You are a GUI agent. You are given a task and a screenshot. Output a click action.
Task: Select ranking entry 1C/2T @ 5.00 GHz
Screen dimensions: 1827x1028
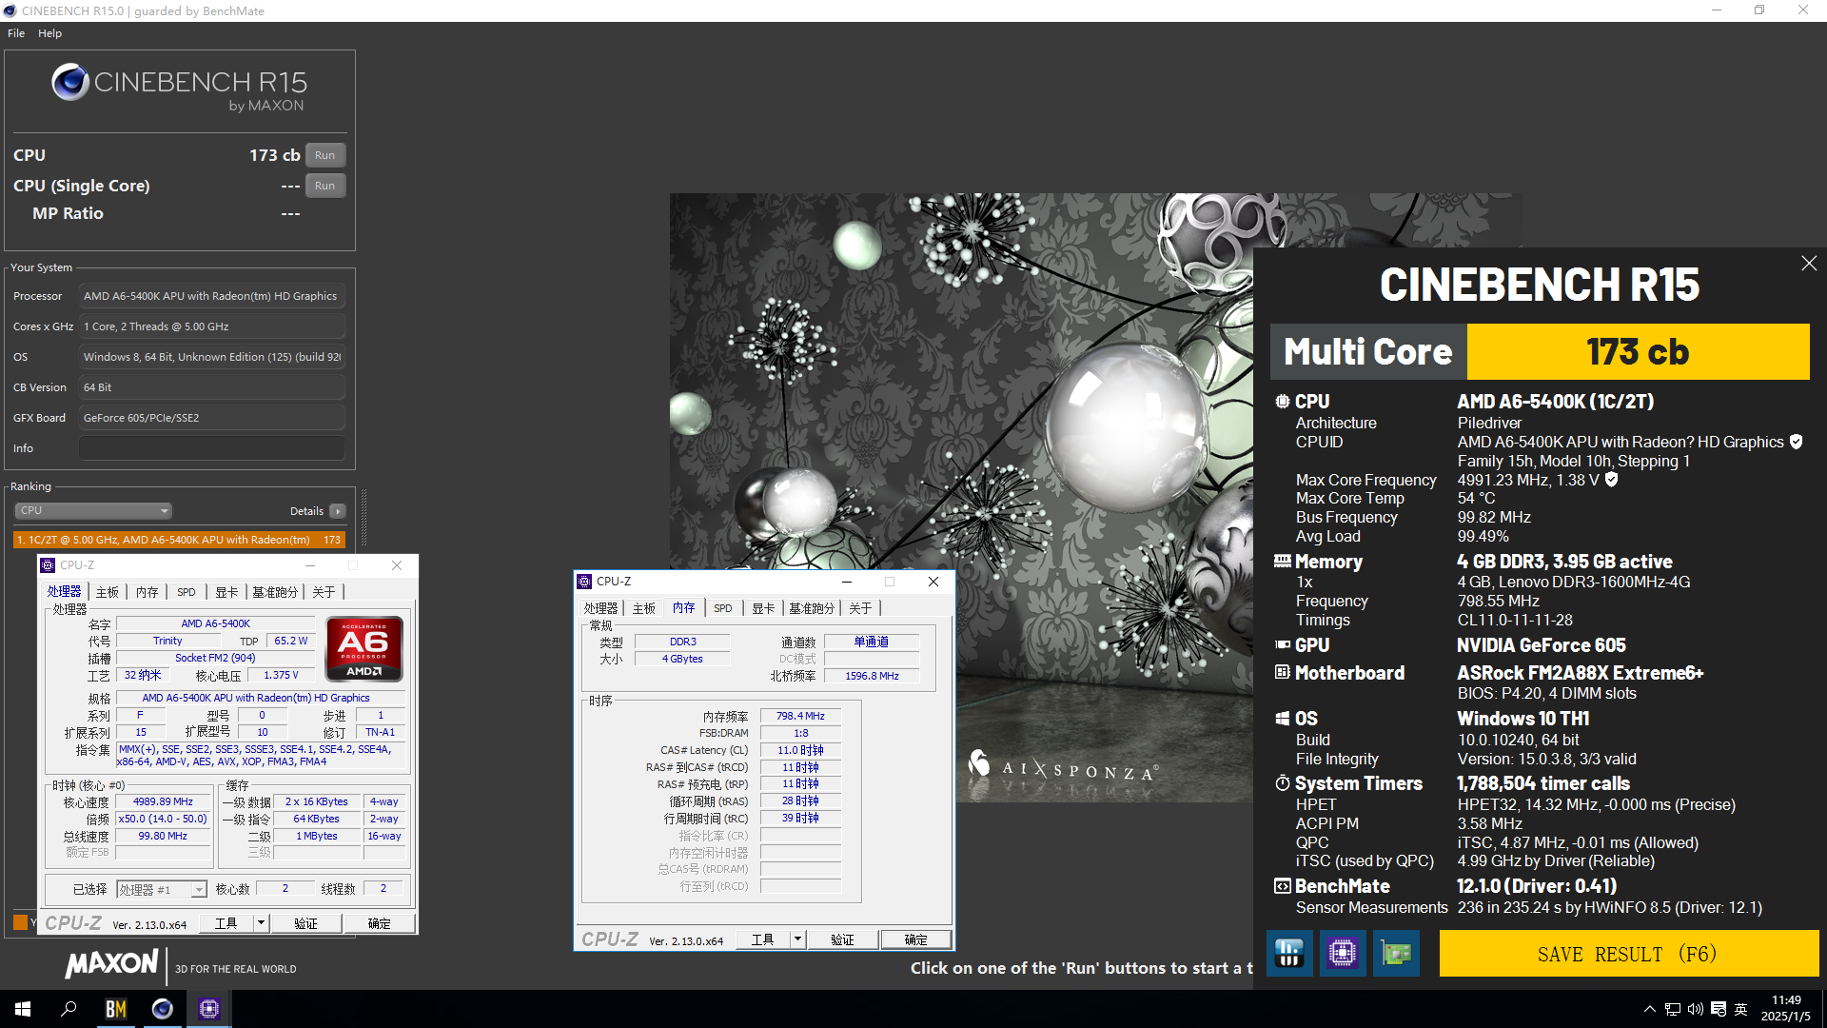[179, 540]
